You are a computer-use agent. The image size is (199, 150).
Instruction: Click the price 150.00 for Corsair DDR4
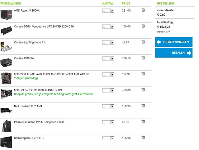(126, 26)
